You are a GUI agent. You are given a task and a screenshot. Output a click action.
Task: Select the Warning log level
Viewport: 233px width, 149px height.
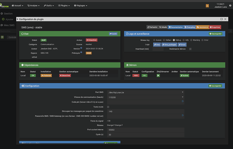pyautogui.click(x=191, y=40)
